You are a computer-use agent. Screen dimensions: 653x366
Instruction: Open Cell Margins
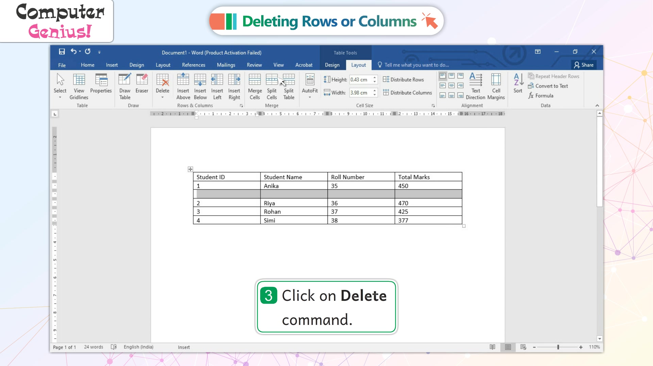(496, 87)
